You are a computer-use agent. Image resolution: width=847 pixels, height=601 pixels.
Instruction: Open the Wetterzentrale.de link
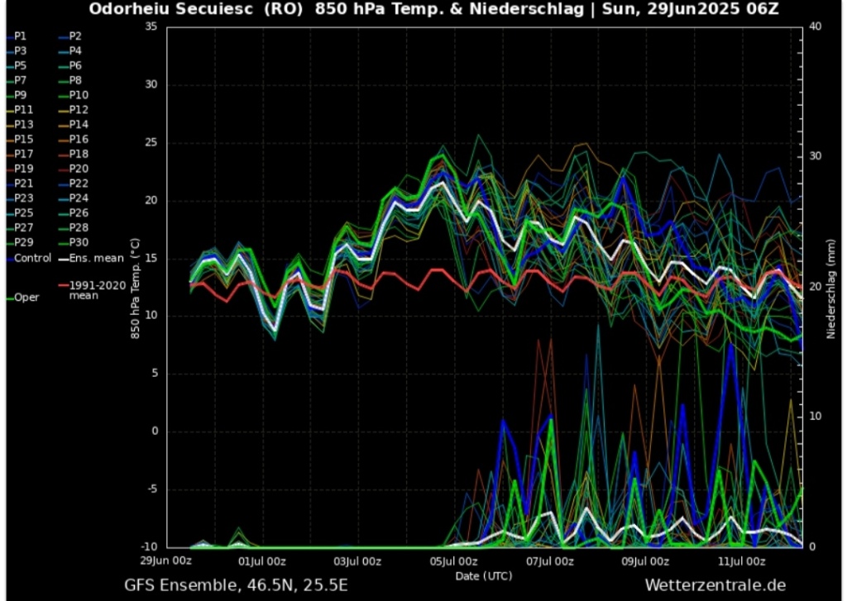(714, 585)
